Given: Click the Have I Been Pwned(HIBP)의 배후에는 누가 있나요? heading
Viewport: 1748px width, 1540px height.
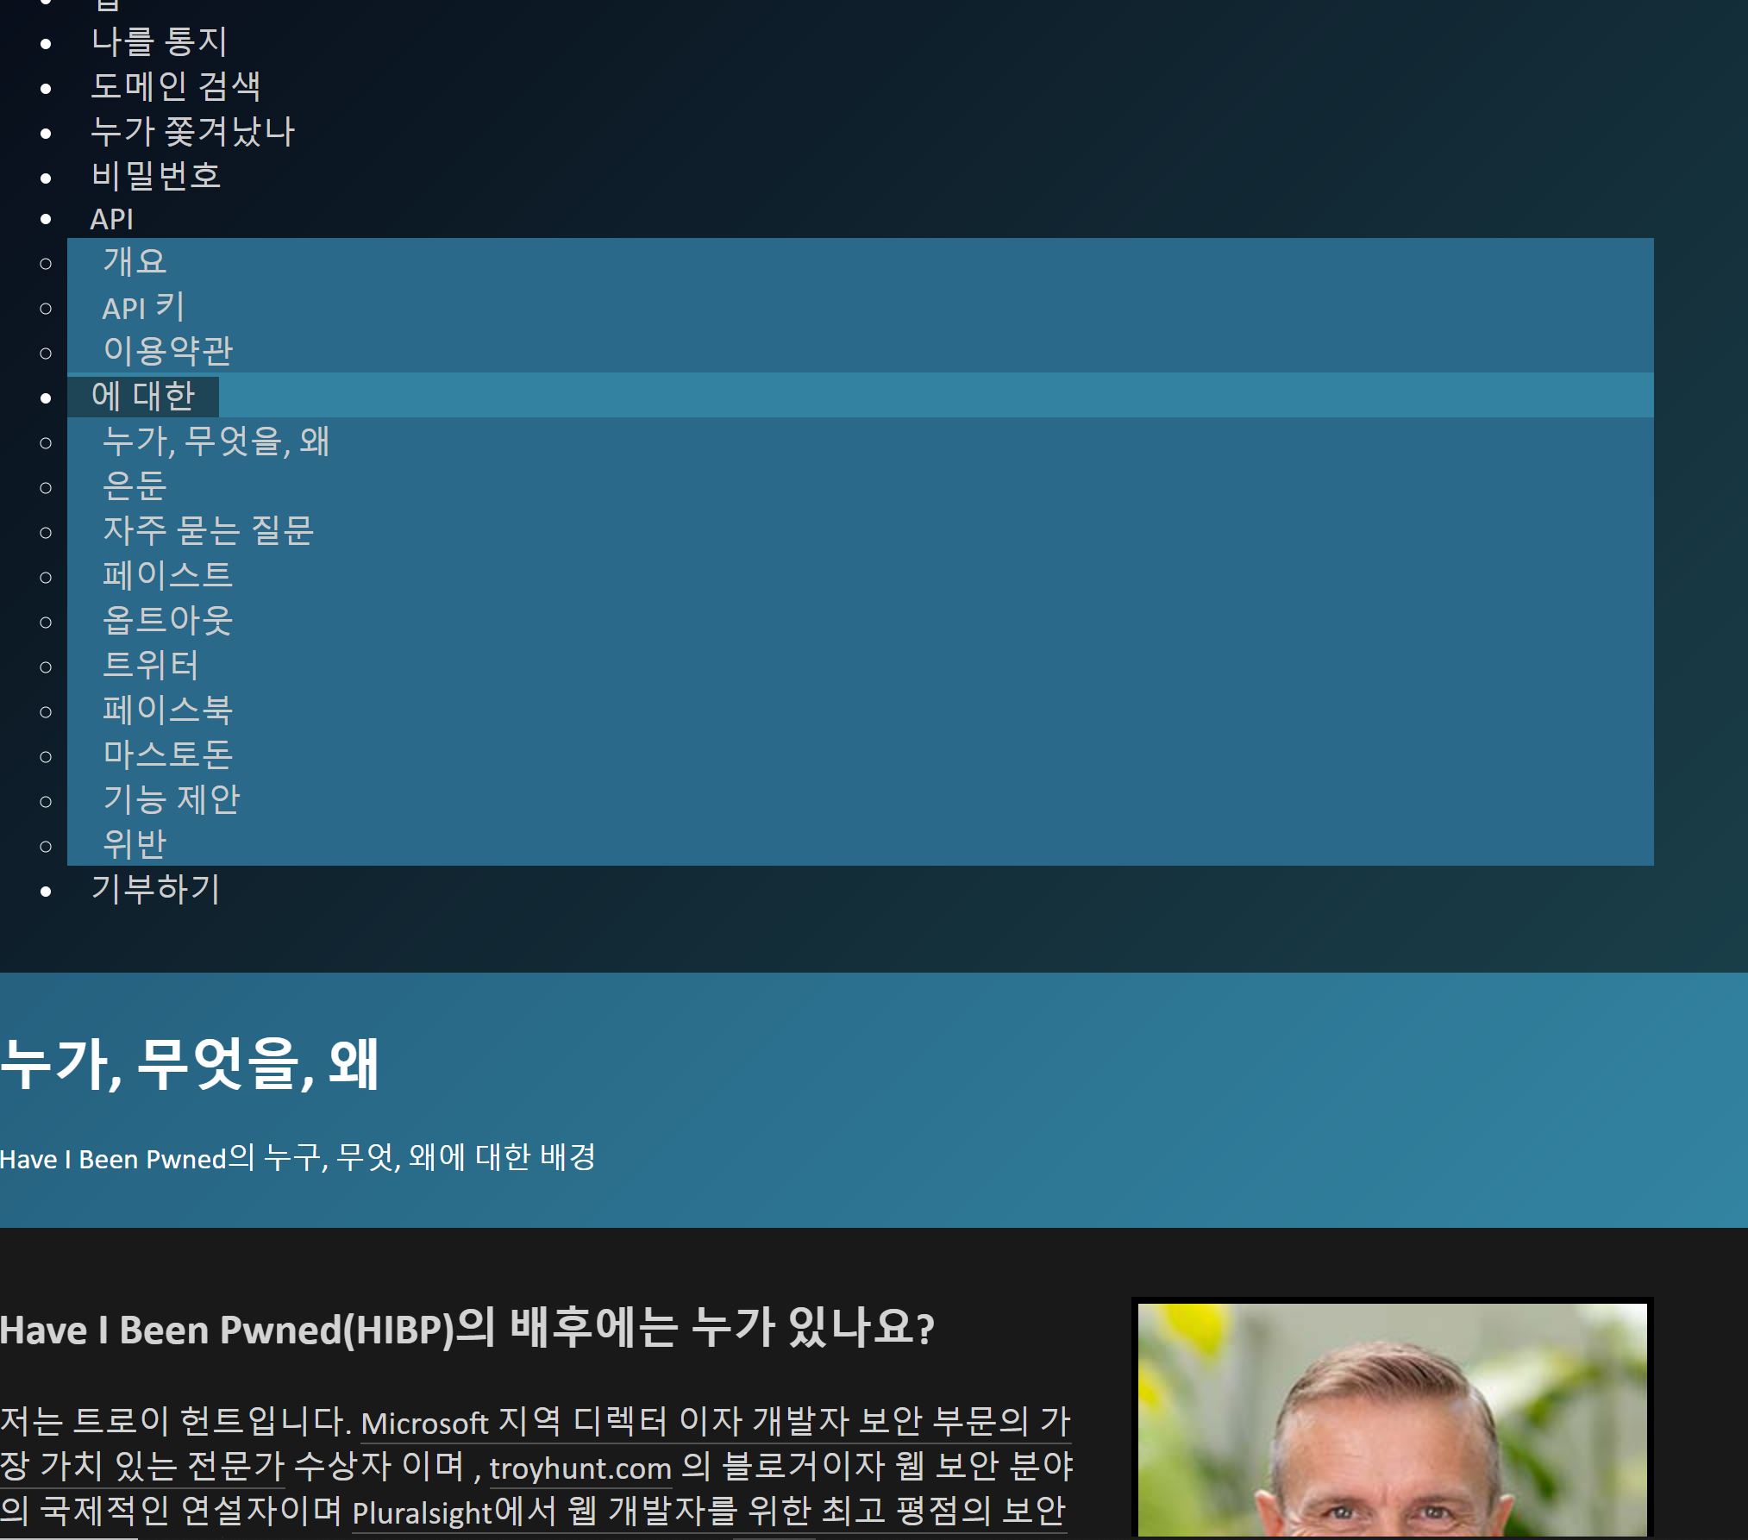Looking at the screenshot, I should tap(467, 1328).
